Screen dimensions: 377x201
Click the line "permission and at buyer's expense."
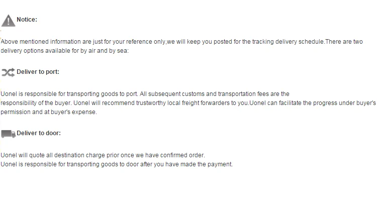49,112
